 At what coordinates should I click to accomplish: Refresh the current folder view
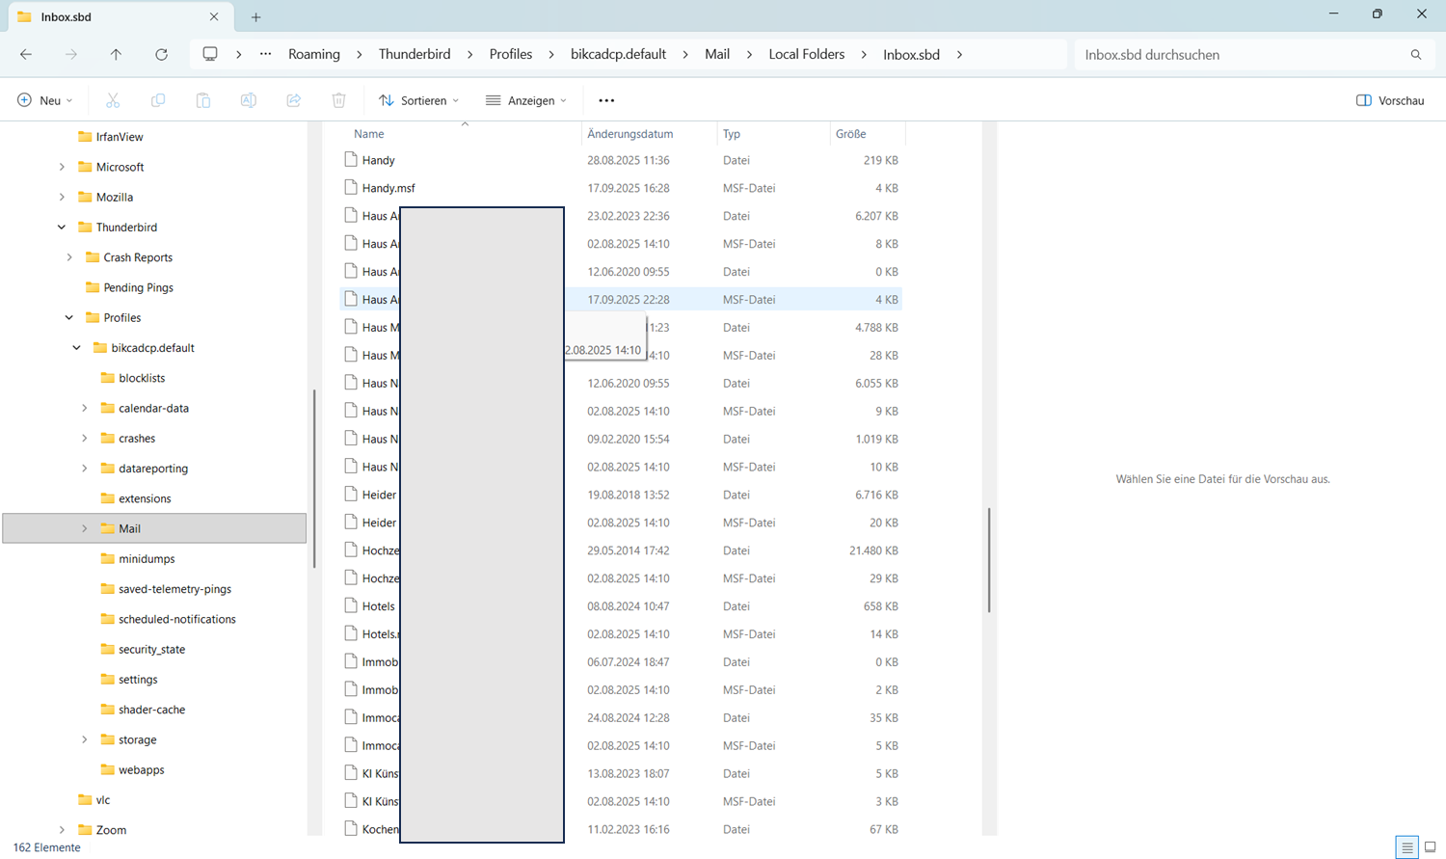[x=161, y=55]
